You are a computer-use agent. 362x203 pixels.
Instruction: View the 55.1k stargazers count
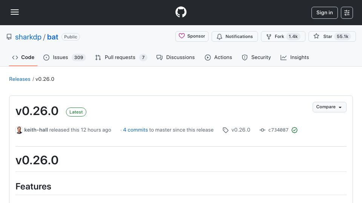(342, 36)
